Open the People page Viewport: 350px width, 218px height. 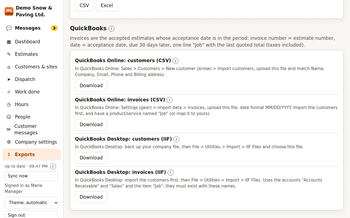pyautogui.click(x=32, y=117)
